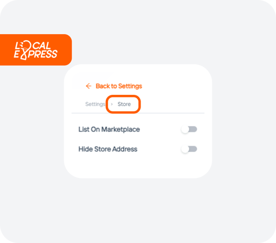Screen dimensions: 276x243
Task: Click the Hide Store Address toggle knob
Action: pos(185,149)
